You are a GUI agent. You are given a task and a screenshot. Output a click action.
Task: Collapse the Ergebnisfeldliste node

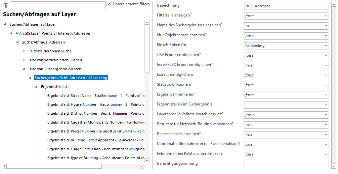point(37,87)
